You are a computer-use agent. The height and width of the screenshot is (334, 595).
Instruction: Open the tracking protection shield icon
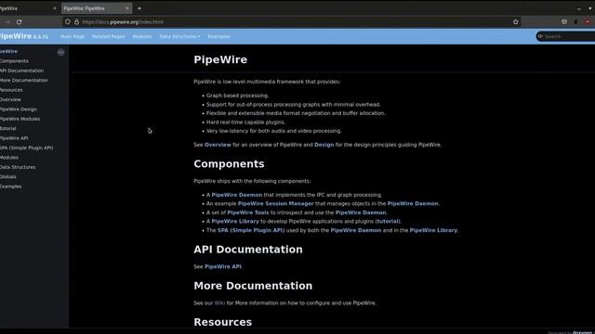pos(68,22)
